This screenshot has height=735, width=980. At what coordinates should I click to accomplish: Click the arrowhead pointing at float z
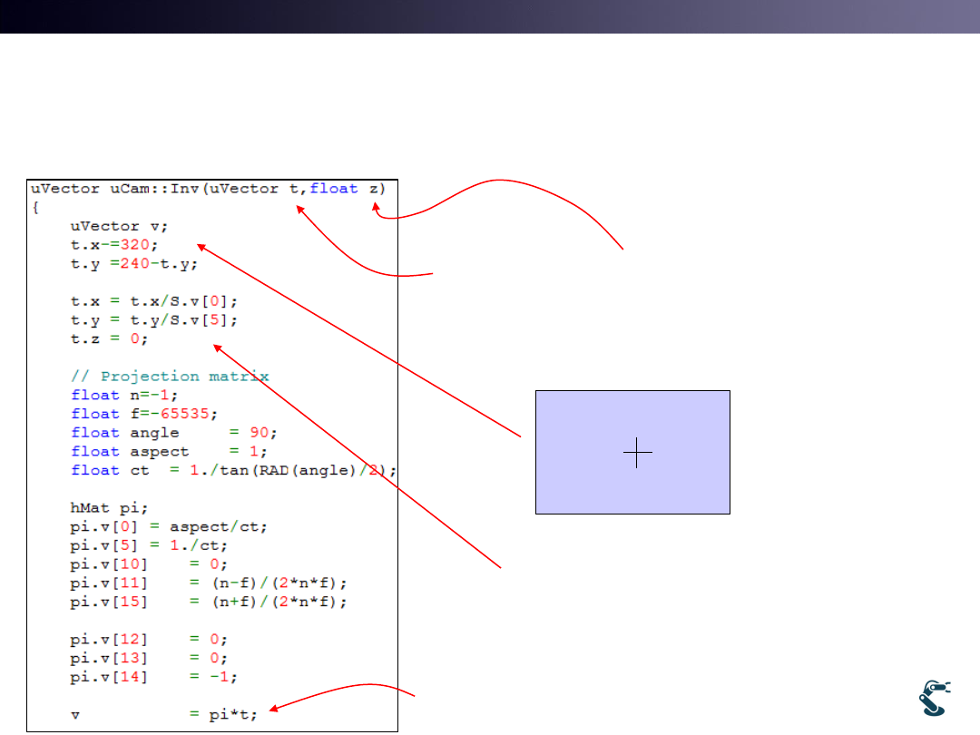click(379, 213)
